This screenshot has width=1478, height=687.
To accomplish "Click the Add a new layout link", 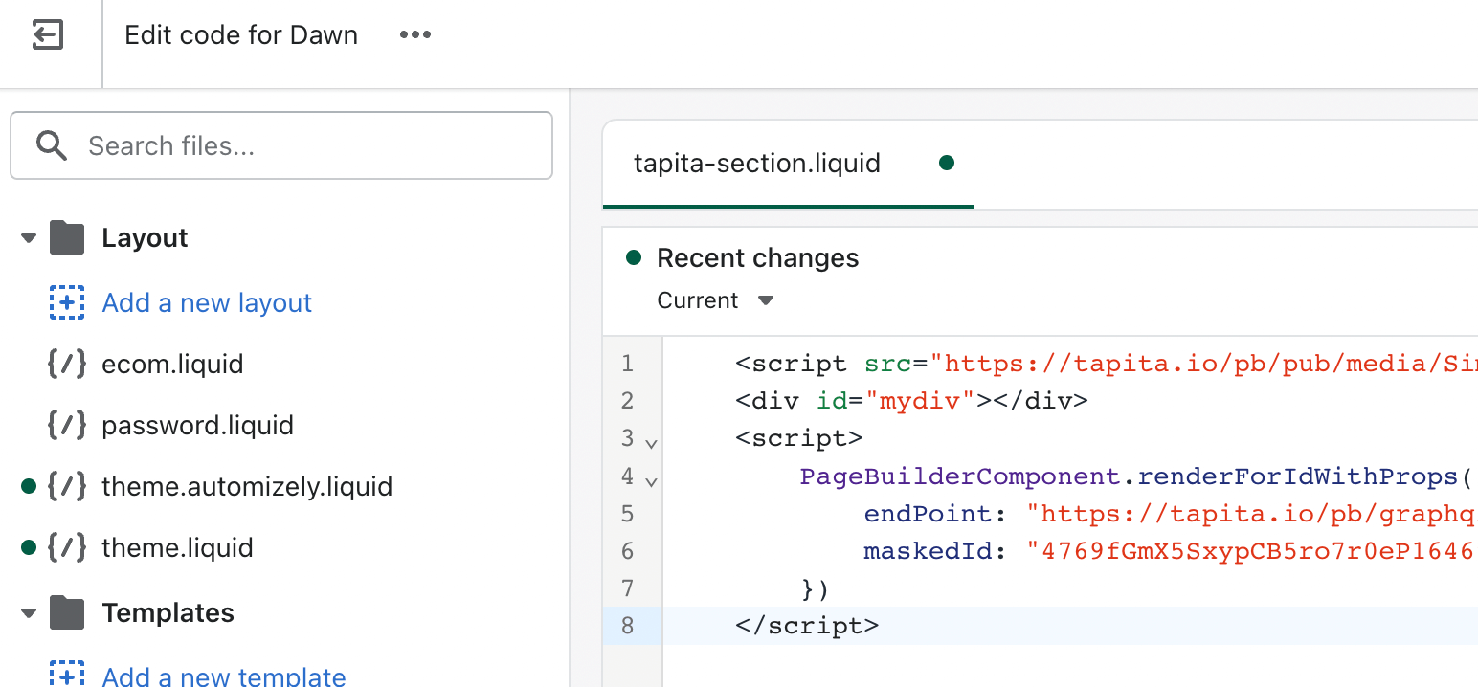I will (x=207, y=303).
